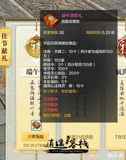The image size is (126, 160).
Task: Open the 逍遥客栈 logo link
Action: click(68, 144)
